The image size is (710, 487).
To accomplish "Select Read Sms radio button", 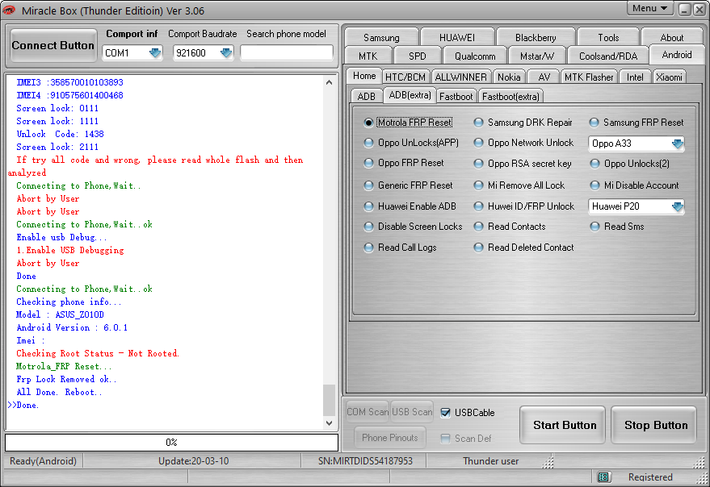I will (617, 227).
